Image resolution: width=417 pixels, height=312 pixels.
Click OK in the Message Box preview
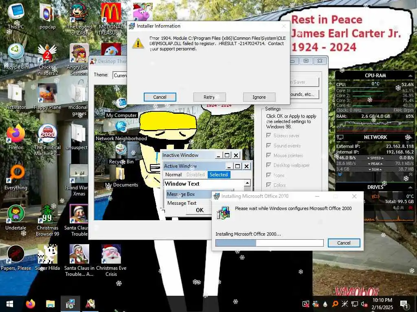[x=200, y=210]
